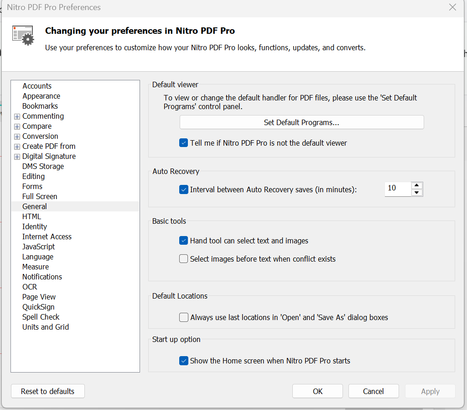This screenshot has width=467, height=410.
Task: Select JavaScript preferences category
Action: 39,247
